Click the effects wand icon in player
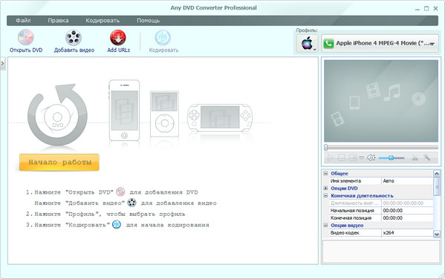The height and width of the screenshot is (279, 445). 427,157
